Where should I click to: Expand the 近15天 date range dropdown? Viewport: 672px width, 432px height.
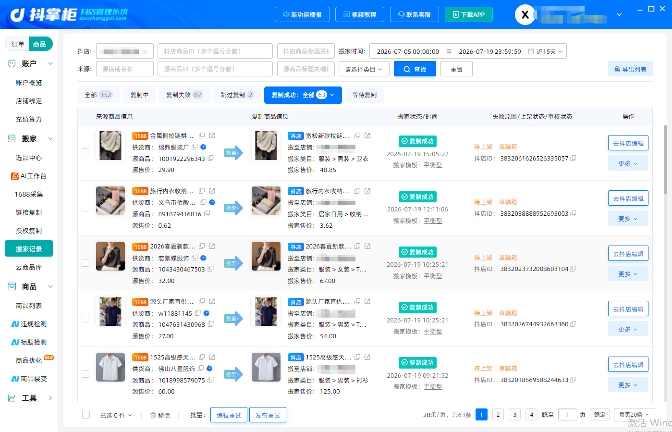click(549, 51)
